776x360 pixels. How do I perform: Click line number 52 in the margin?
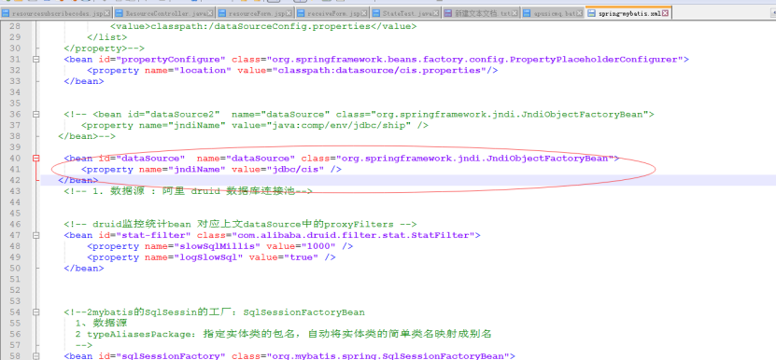point(15,290)
